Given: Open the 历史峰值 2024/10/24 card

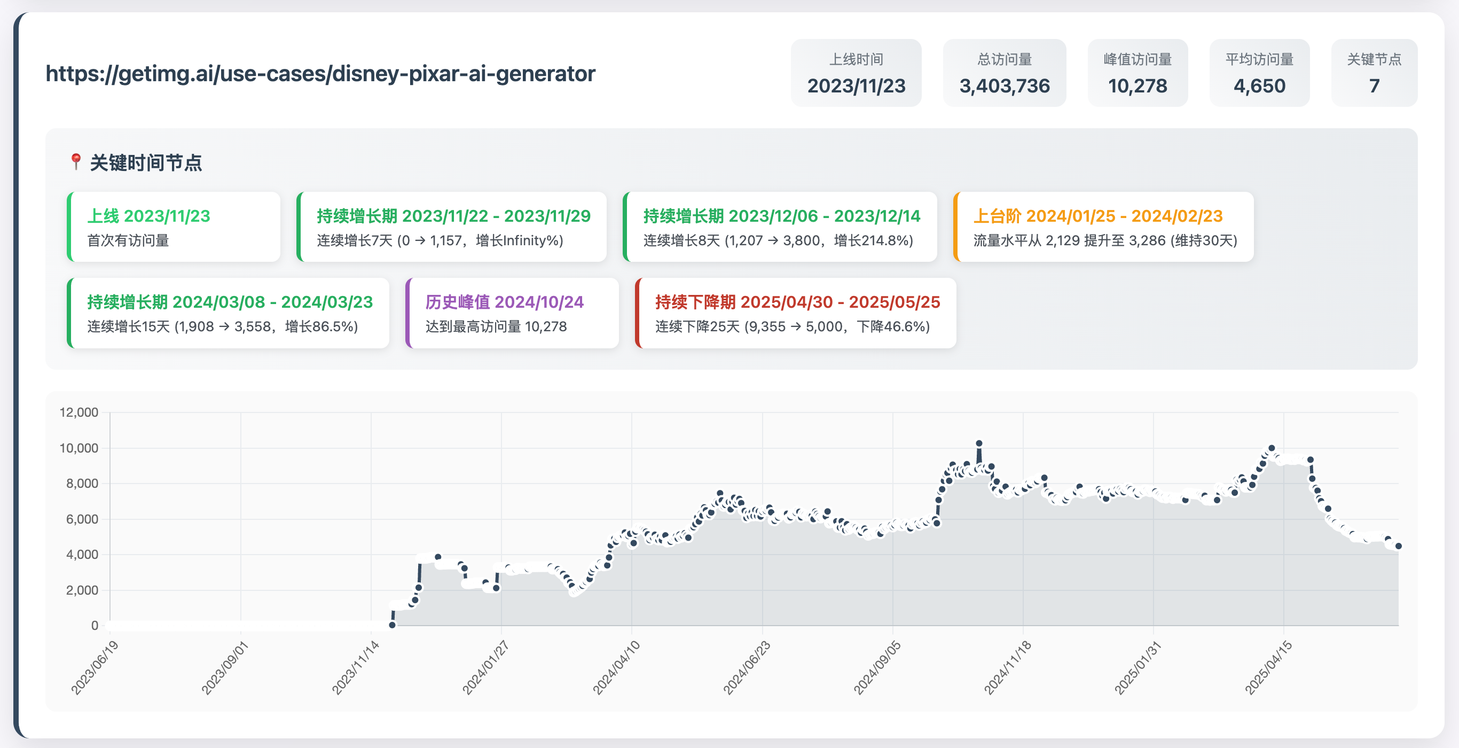Looking at the screenshot, I should (x=512, y=313).
